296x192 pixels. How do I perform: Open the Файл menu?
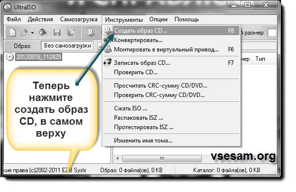(13, 19)
